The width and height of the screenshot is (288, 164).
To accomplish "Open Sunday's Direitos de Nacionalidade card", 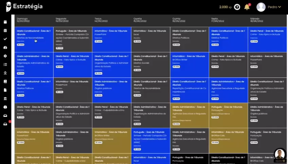I will (x=34, y=40).
